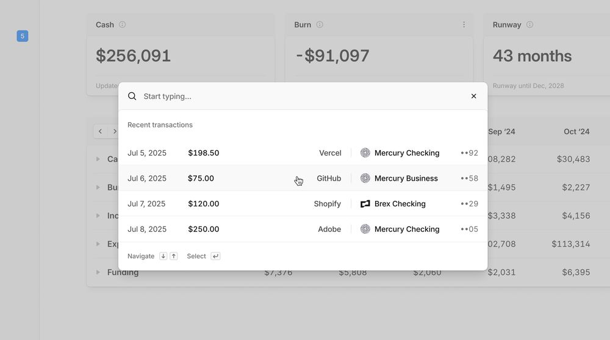Click the $2,227 cell

(576, 187)
